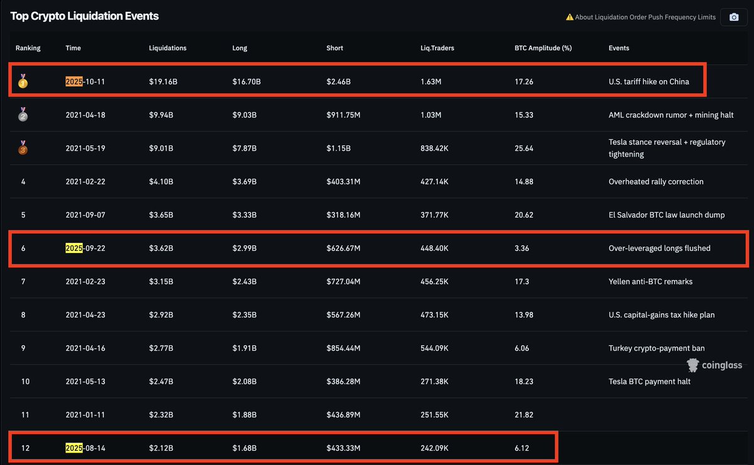Screen dimensions: 754x465
Task: Select the date 2025-09-22
Action: [85, 248]
